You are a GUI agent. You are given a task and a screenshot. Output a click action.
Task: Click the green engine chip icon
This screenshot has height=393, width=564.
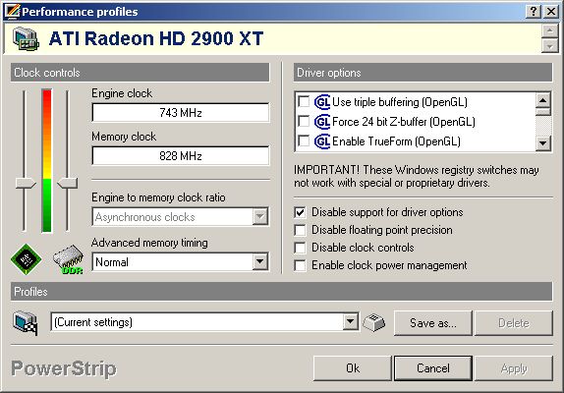26,258
